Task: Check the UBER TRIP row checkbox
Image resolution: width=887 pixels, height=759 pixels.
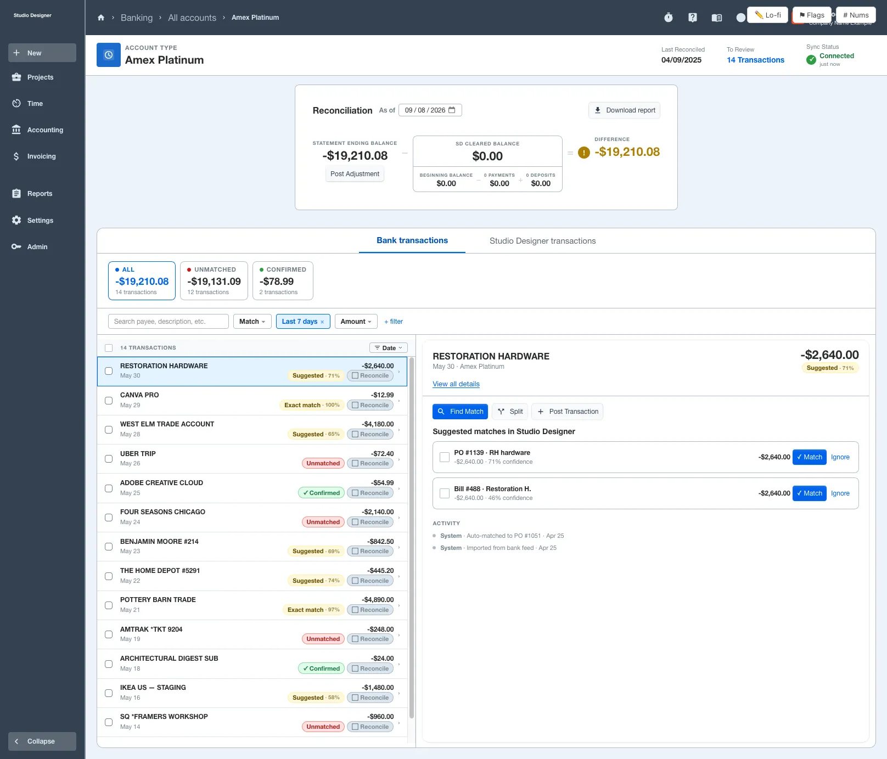Action: click(109, 459)
